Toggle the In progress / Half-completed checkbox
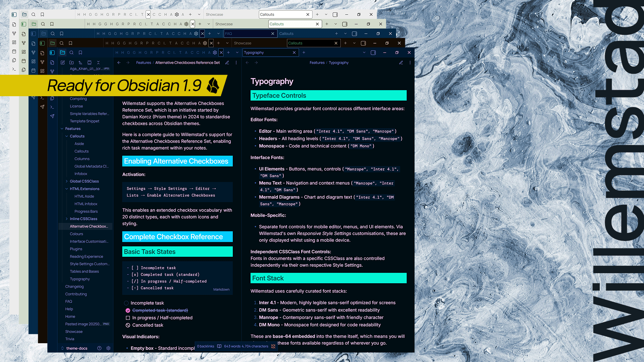Viewport: 644px width, 362px height. tap(128, 318)
